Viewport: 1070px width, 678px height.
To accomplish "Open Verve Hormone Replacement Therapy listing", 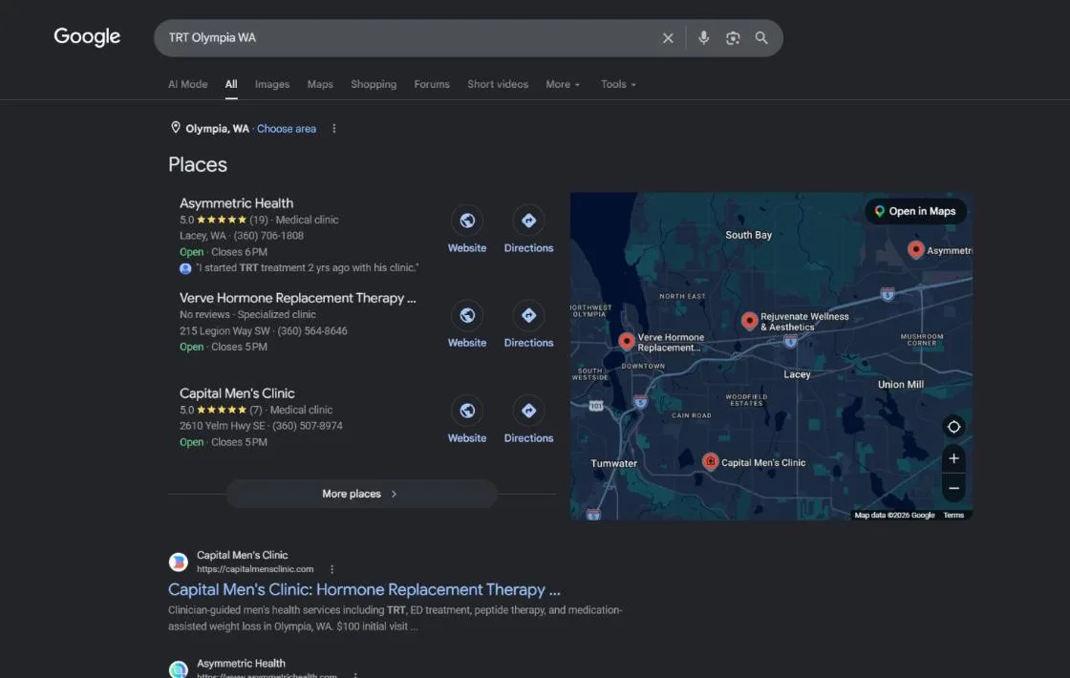I will click(297, 298).
